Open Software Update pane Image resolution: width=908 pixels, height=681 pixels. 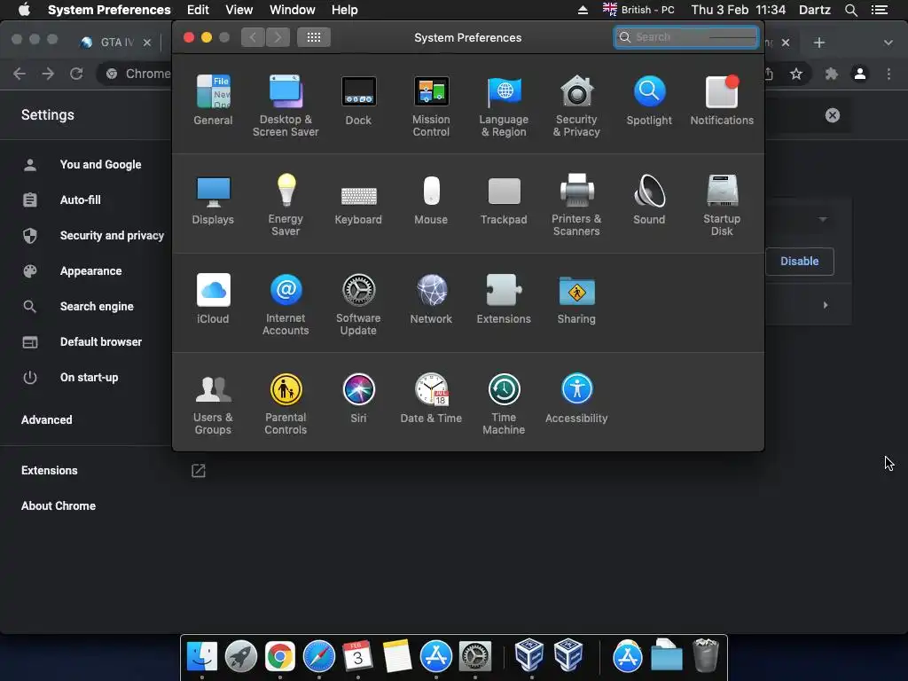point(358,305)
